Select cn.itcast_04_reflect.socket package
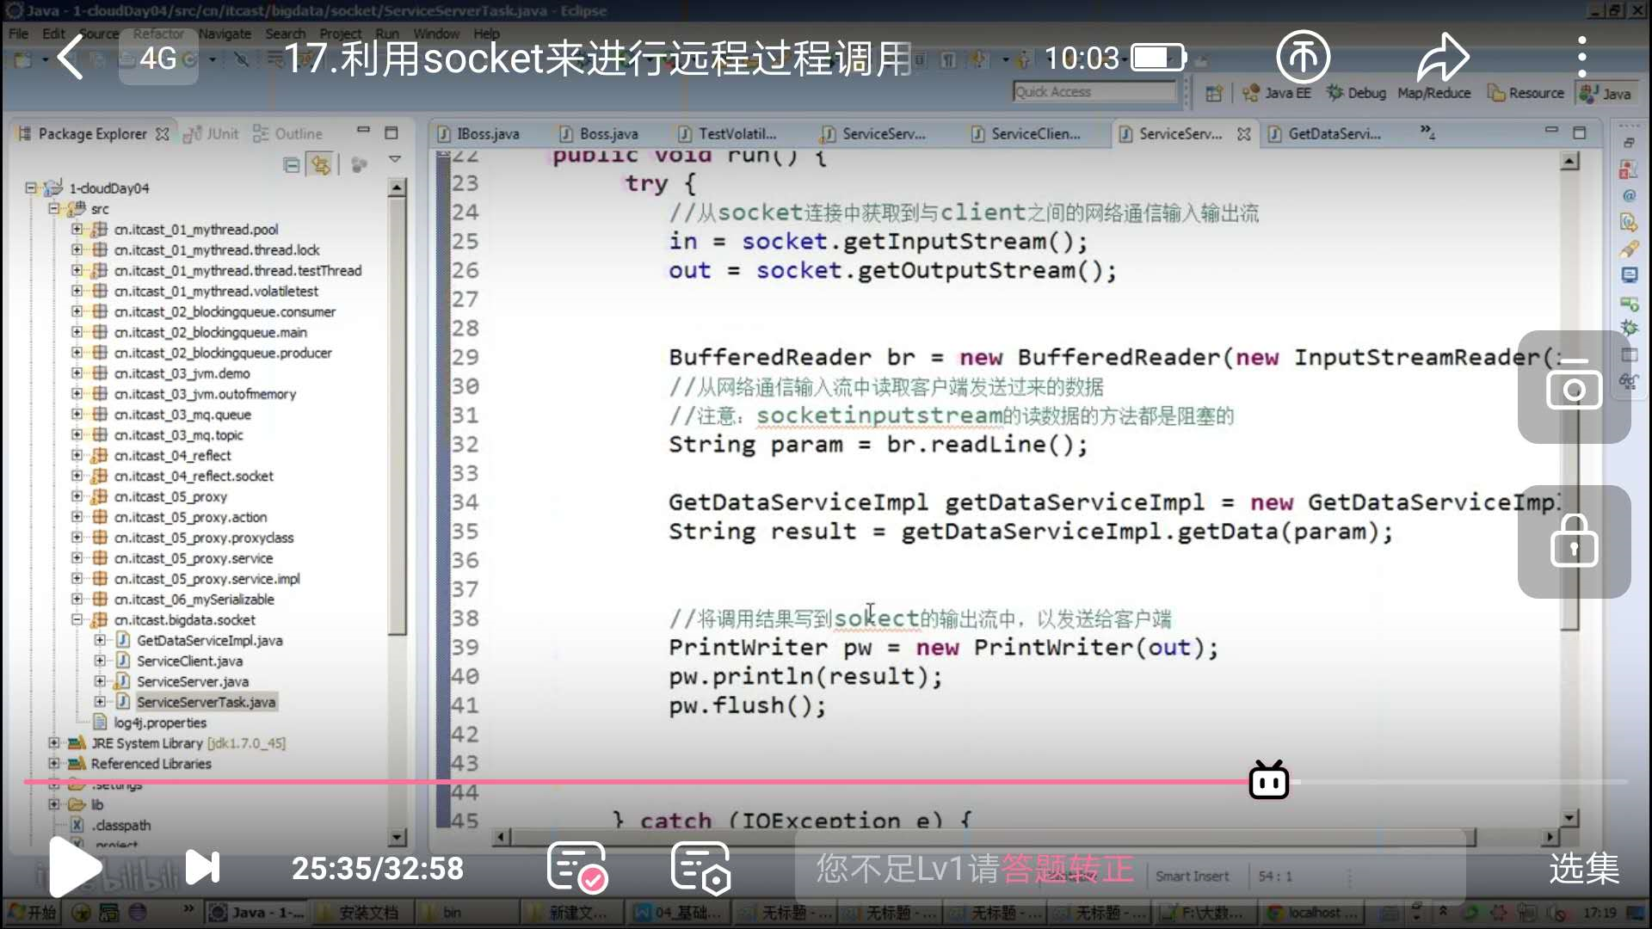The height and width of the screenshot is (929, 1652). [194, 476]
